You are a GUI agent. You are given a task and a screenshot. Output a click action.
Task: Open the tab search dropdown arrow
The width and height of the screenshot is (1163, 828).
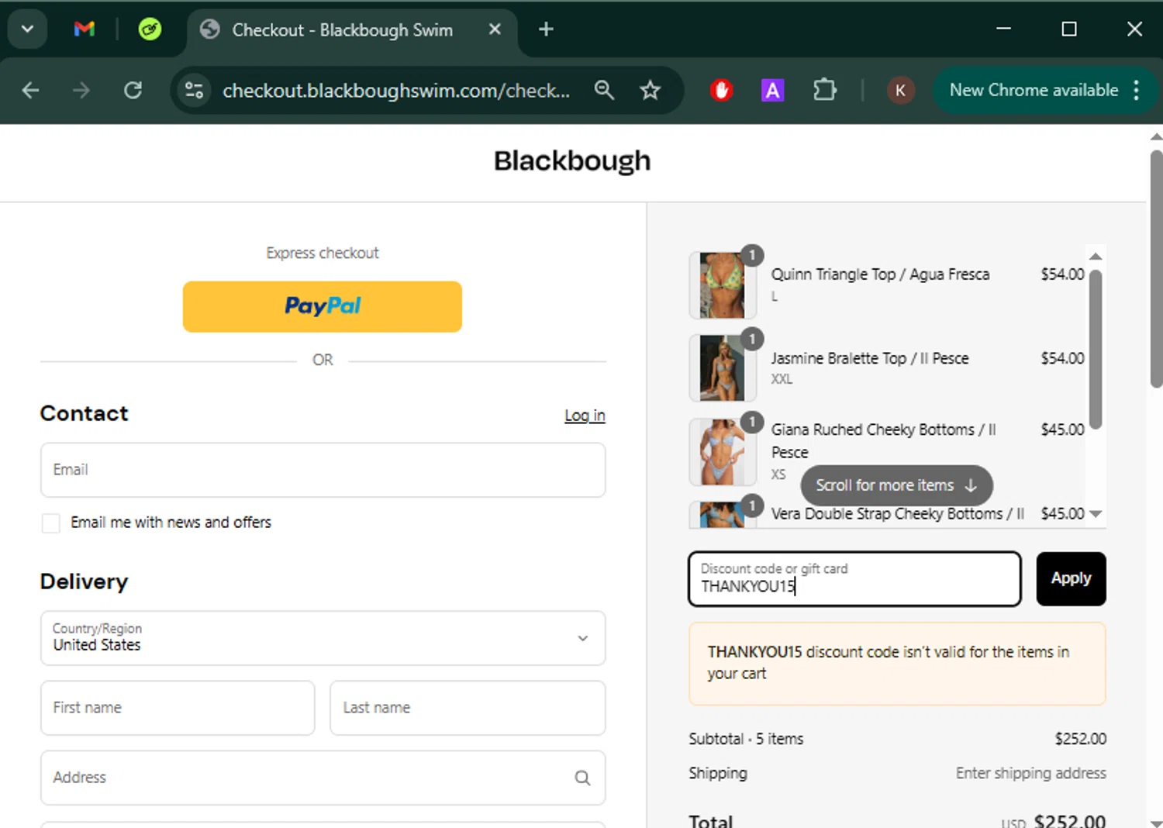pyautogui.click(x=27, y=29)
